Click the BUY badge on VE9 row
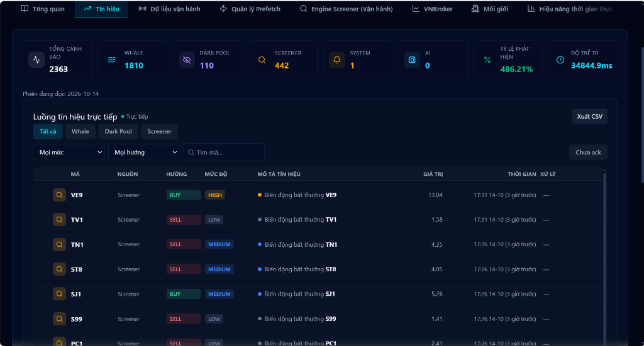644x346 pixels. pos(184,195)
